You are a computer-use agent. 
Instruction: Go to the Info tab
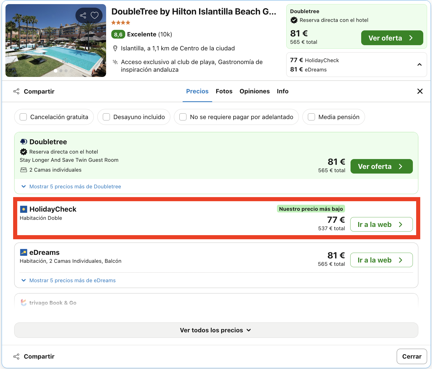pyautogui.click(x=282, y=91)
